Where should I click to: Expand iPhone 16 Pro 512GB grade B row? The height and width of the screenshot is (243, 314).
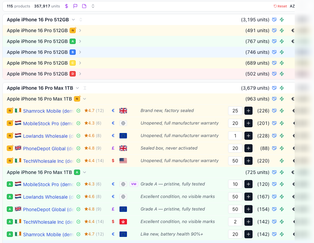coord(80,52)
